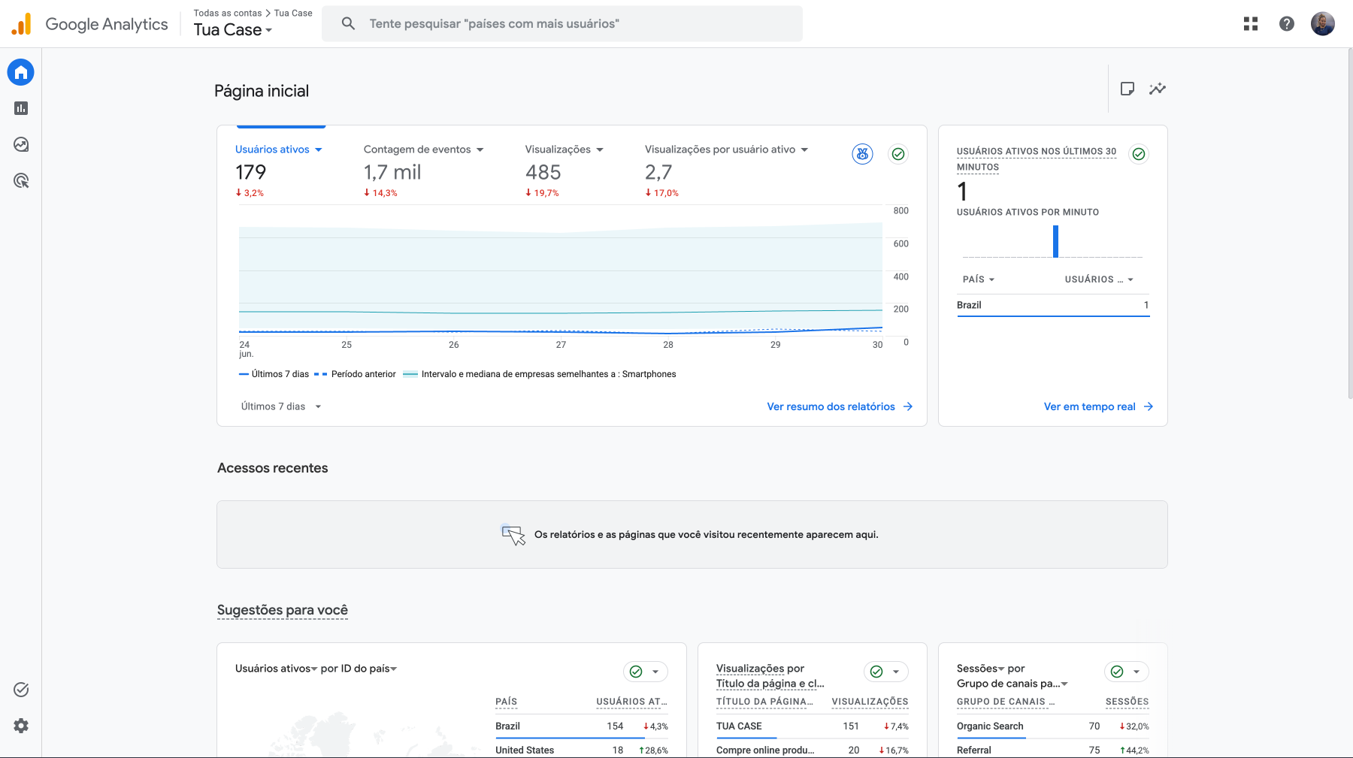Expand the Tua Case property selector

coord(233,30)
